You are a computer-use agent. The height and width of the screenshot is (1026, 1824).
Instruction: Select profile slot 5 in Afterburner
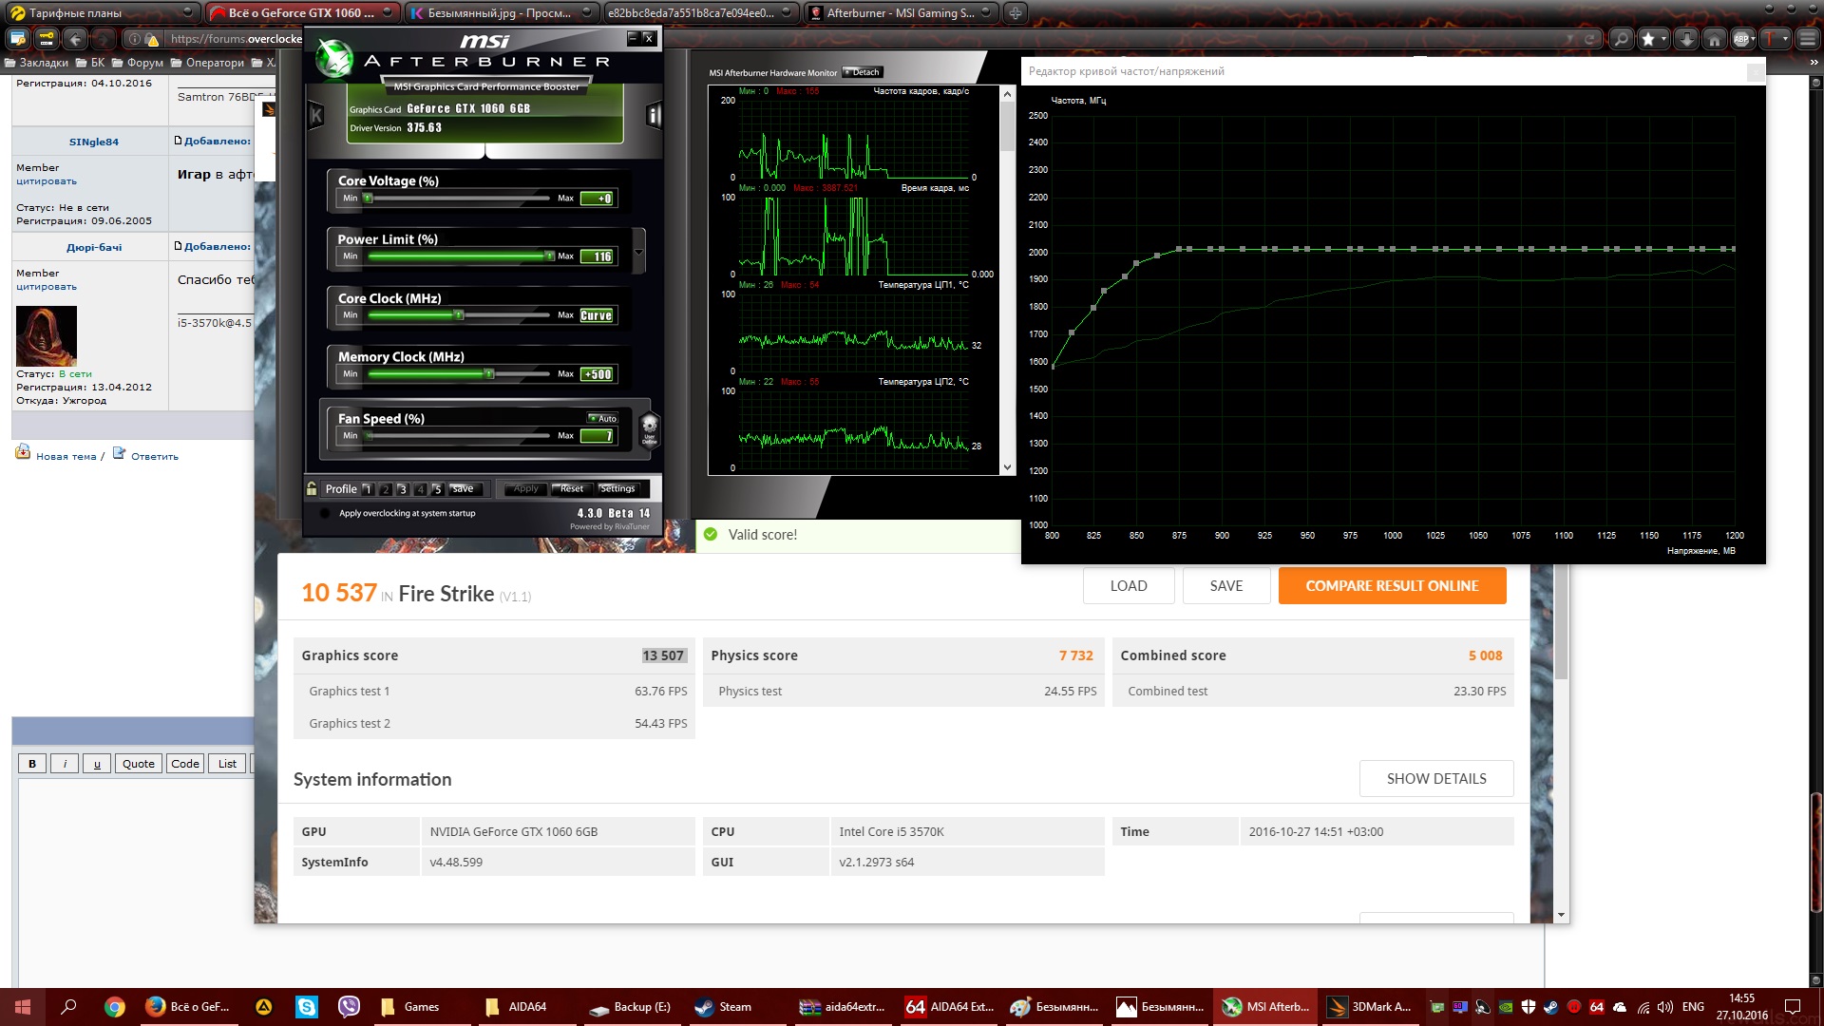click(437, 489)
